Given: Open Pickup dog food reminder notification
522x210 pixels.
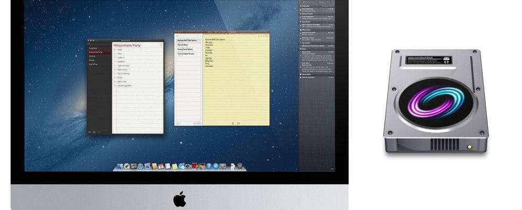Looking at the screenshot, I should click(x=317, y=77).
